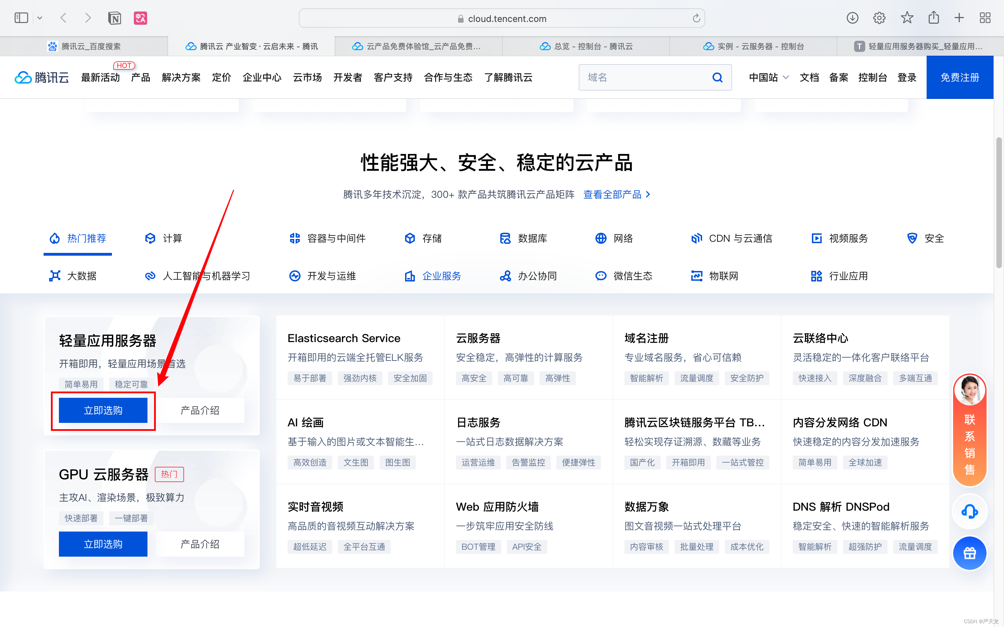This screenshot has height=627, width=1004.
Task: Click the search magnifier icon
Action: (717, 77)
